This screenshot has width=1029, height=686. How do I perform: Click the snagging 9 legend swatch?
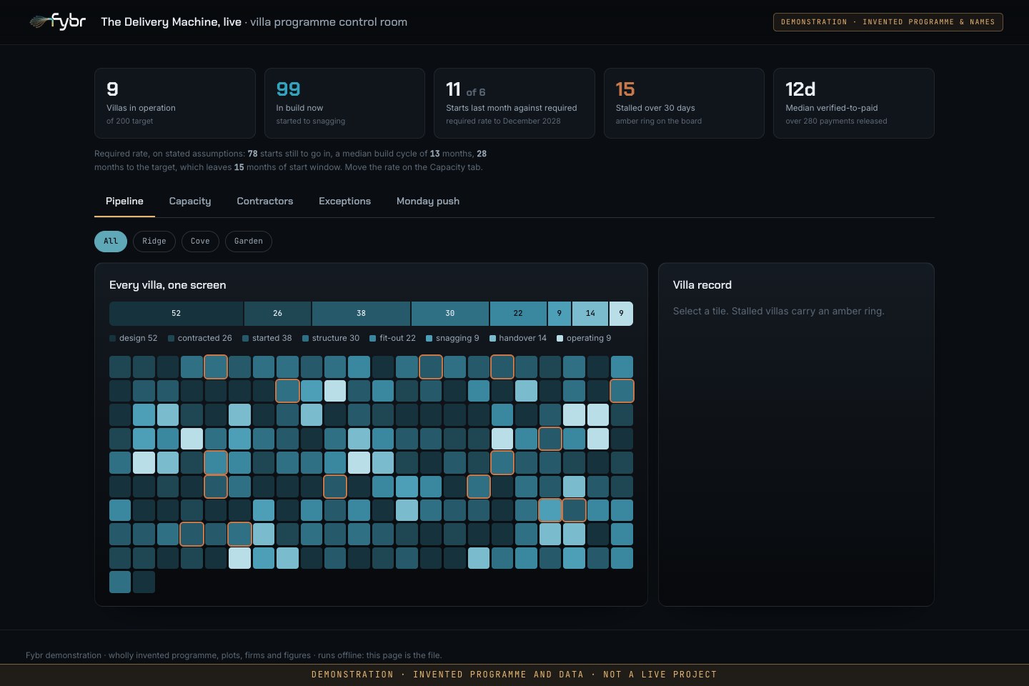(x=429, y=339)
